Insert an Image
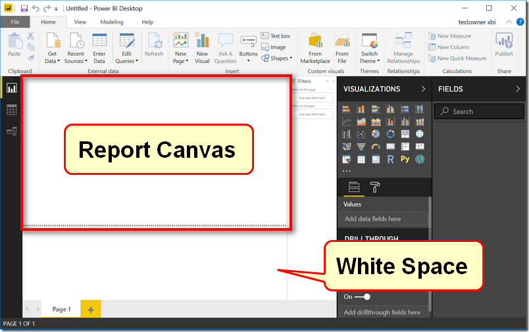Image resolution: width=529 pixels, height=332 pixels. [x=274, y=47]
